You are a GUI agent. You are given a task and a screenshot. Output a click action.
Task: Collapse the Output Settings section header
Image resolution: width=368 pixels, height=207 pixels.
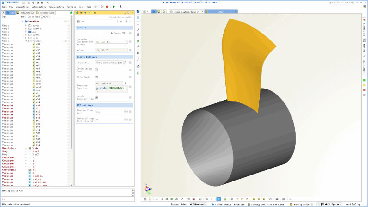point(104,57)
